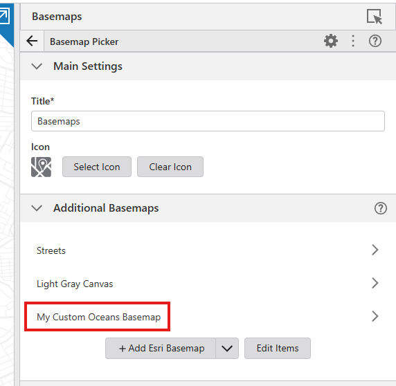Select the Streets basemap entry
This screenshot has width=396, height=386.
pyautogui.click(x=208, y=250)
